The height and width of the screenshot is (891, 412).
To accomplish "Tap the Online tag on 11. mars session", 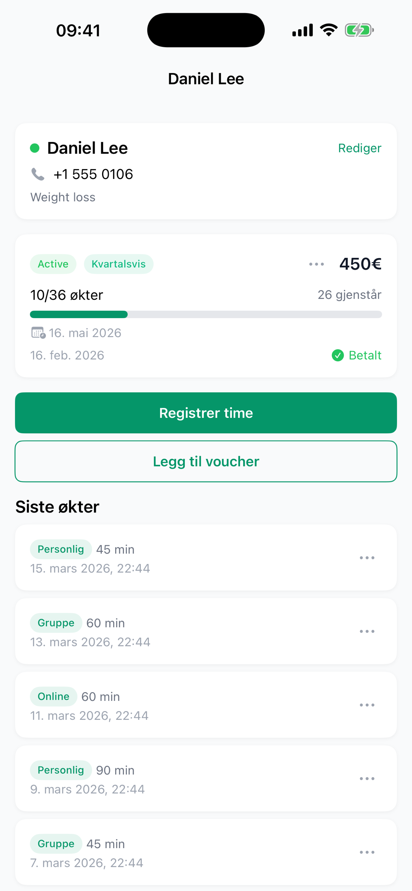I will click(53, 697).
